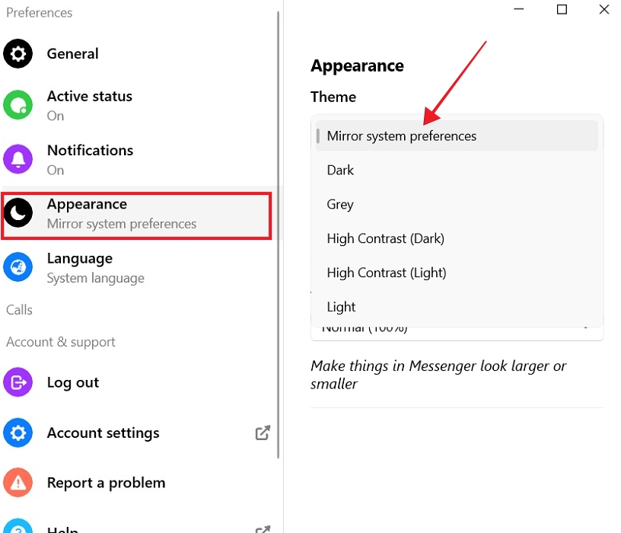Open Account settings
This screenshot has height=533, width=621.
(103, 432)
